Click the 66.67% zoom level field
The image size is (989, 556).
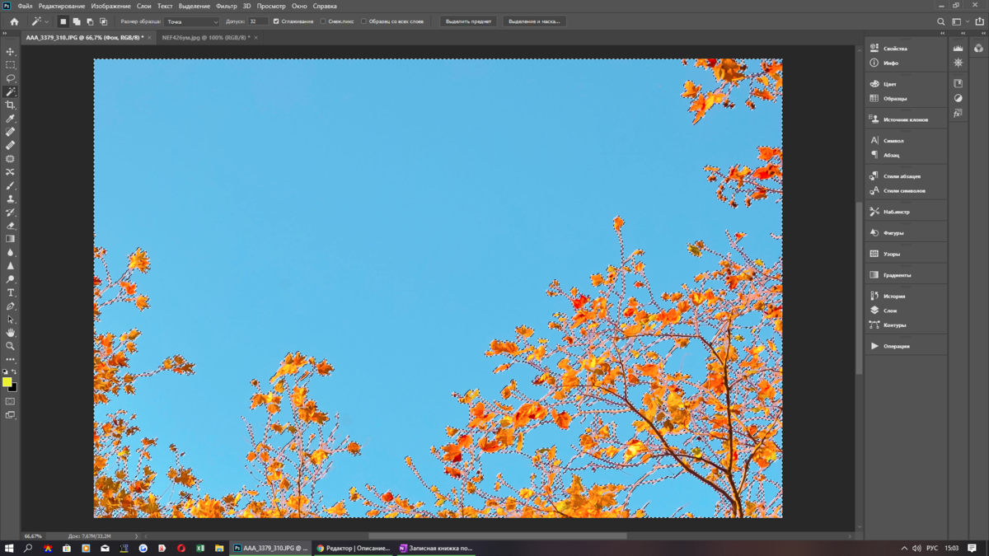(34, 536)
